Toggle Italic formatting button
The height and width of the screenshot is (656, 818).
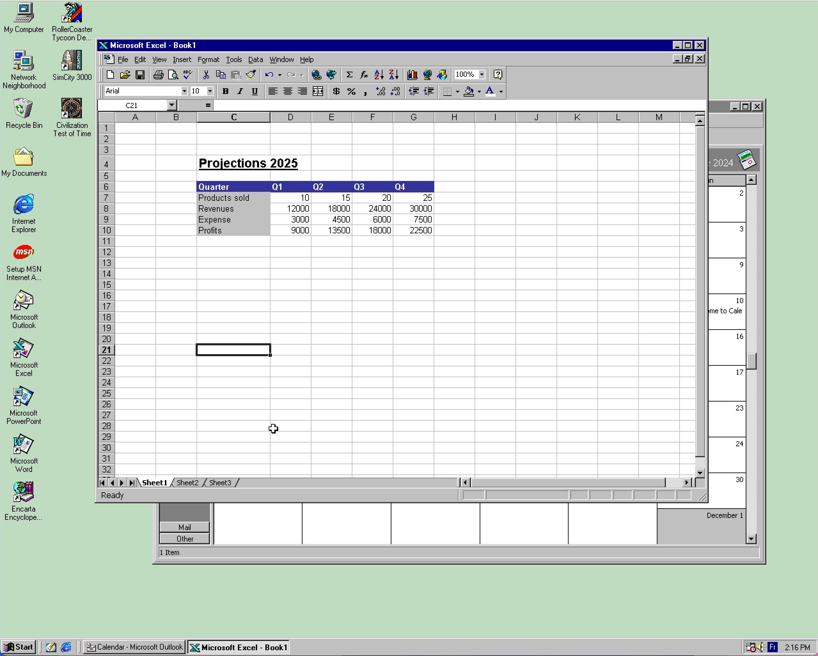coord(240,91)
